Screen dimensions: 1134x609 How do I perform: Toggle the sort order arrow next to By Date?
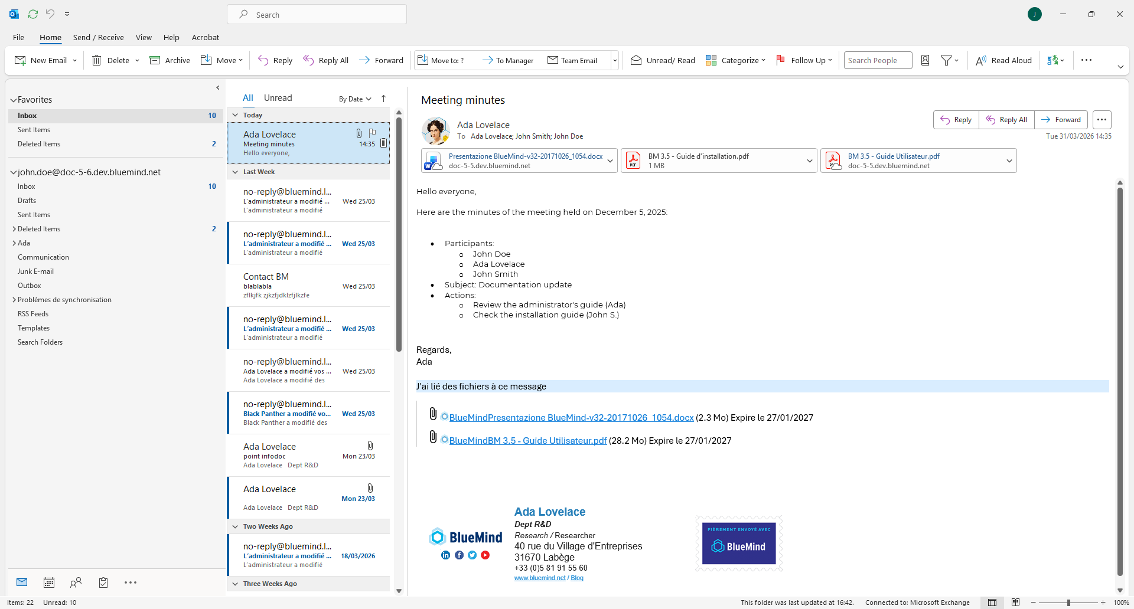[383, 99]
